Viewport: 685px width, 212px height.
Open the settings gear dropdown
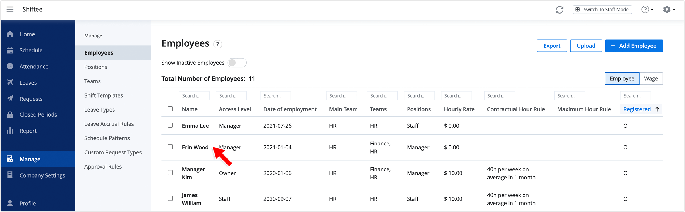(x=669, y=10)
